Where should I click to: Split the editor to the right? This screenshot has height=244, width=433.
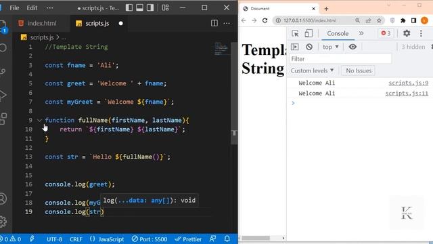[214, 23]
